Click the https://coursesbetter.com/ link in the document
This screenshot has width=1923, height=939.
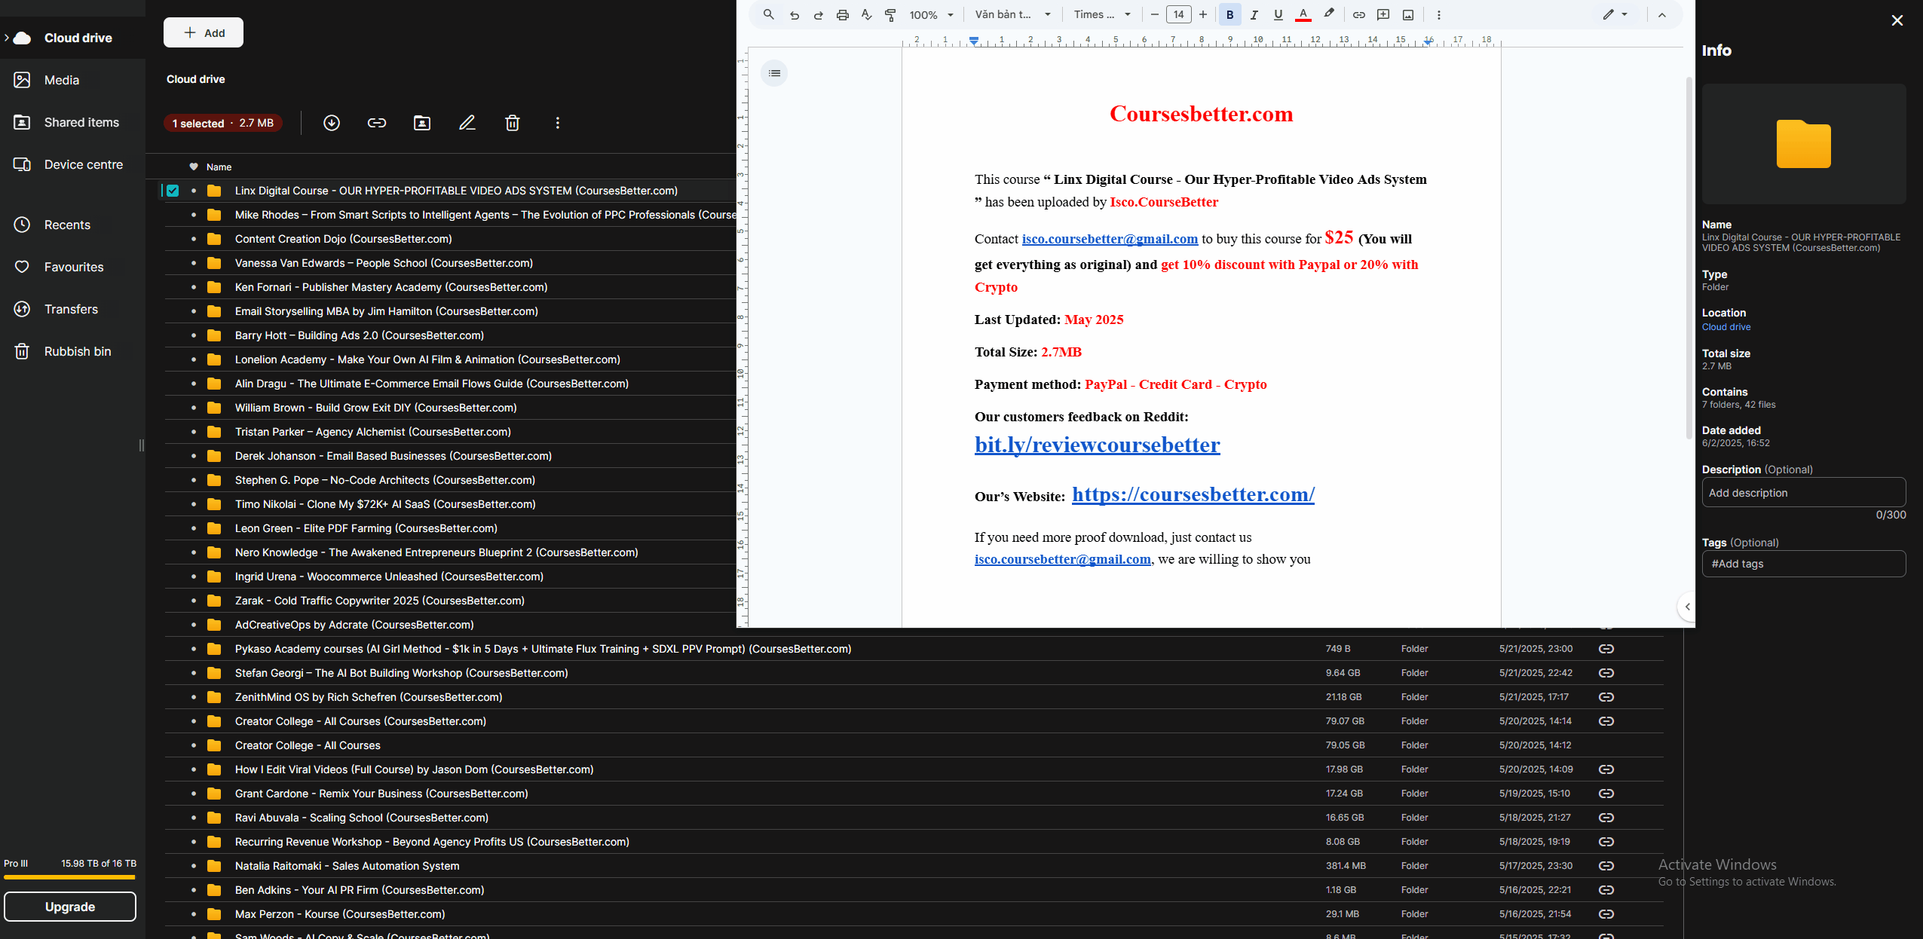1193,494
